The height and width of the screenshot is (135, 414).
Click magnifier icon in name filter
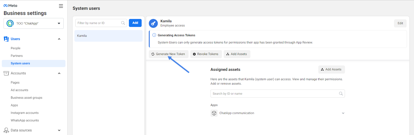pos(123,23)
